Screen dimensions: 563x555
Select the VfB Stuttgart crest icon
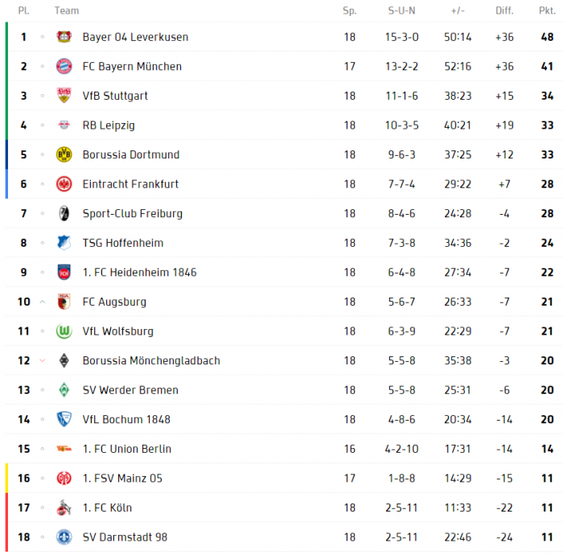pyautogui.click(x=64, y=96)
